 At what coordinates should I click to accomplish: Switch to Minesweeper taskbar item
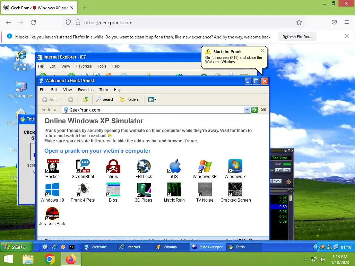[208, 247]
